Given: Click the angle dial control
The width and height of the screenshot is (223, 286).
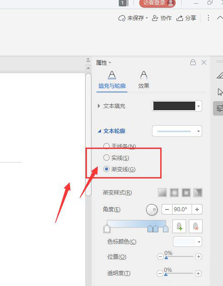Looking at the screenshot, I should coord(152,209).
